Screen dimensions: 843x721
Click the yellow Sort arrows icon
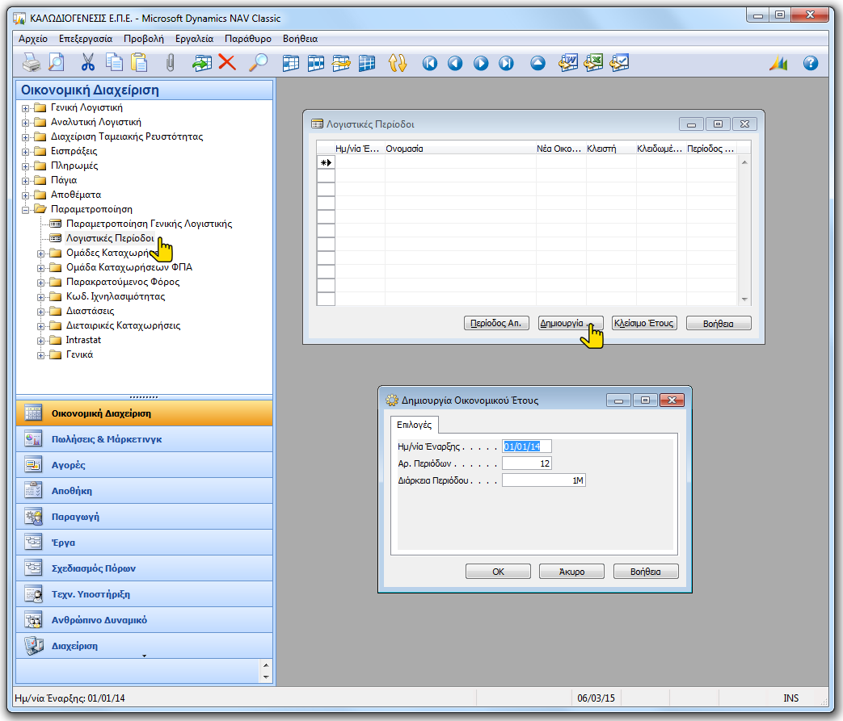tap(398, 64)
